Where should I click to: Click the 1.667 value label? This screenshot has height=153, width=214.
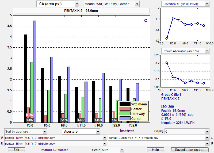(x=81, y=120)
